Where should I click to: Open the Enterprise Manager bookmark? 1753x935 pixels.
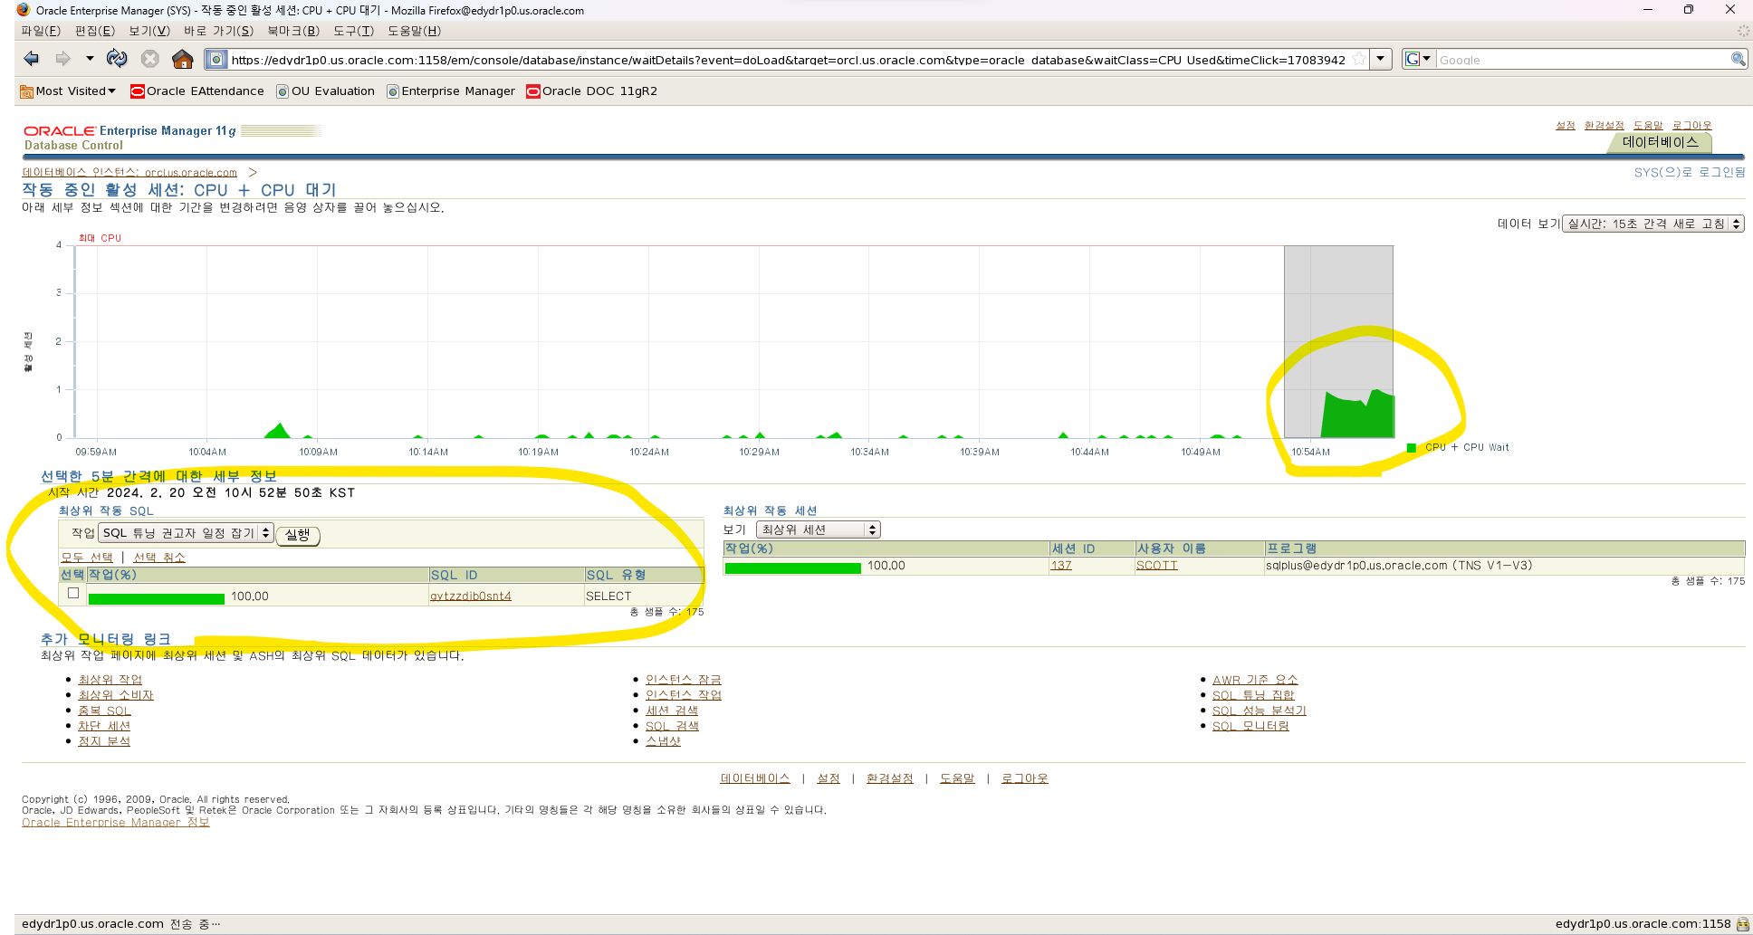pyautogui.click(x=451, y=91)
